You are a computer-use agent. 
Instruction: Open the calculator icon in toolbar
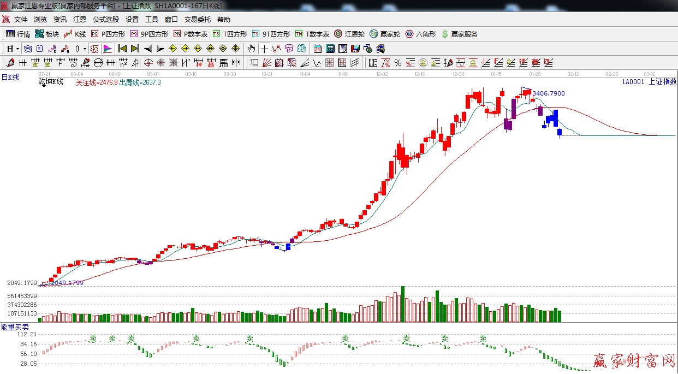[330, 49]
